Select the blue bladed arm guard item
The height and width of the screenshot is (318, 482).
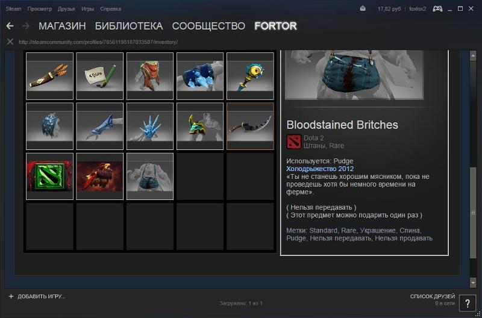99,126
